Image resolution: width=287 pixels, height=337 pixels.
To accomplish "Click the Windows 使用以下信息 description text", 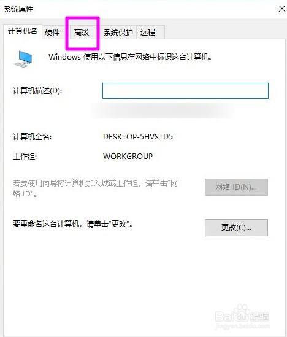I will pos(130,57).
